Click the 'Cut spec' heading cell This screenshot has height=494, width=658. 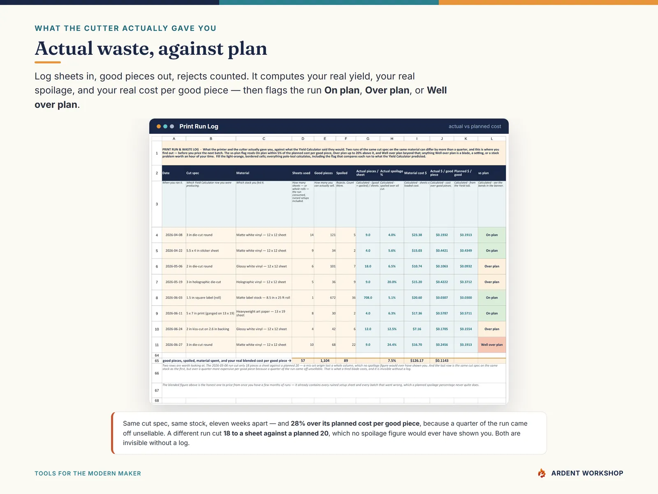(x=211, y=173)
